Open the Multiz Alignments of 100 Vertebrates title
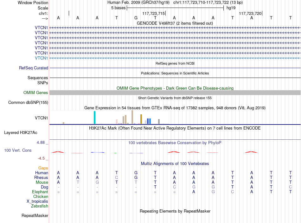Image resolution: width=301 pixels, height=223 pixels. [x=175, y=163]
